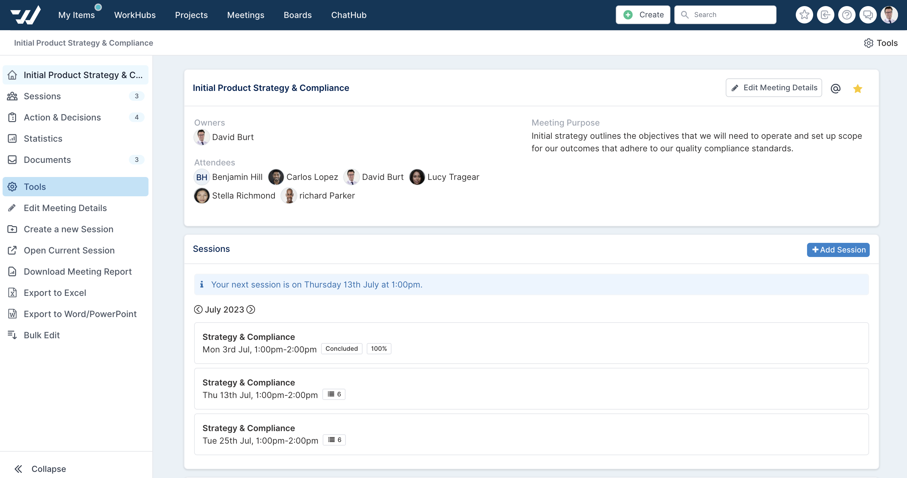The height and width of the screenshot is (478, 907).
Task: Open Meetings in the top navigation
Action: [246, 15]
